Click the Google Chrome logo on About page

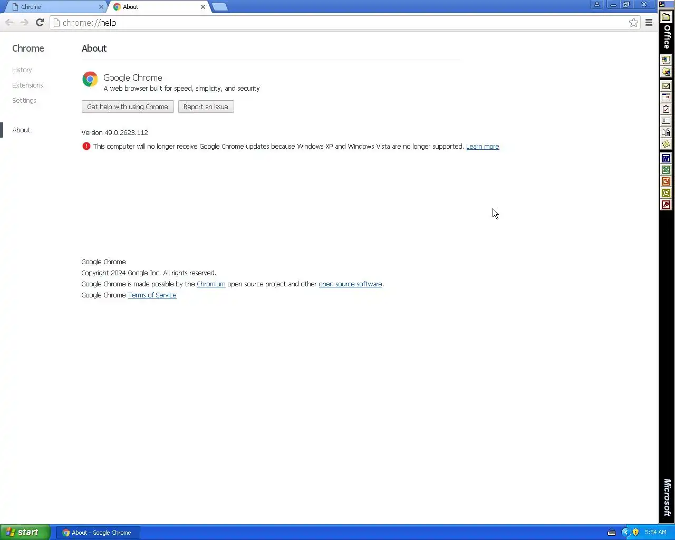pos(90,79)
